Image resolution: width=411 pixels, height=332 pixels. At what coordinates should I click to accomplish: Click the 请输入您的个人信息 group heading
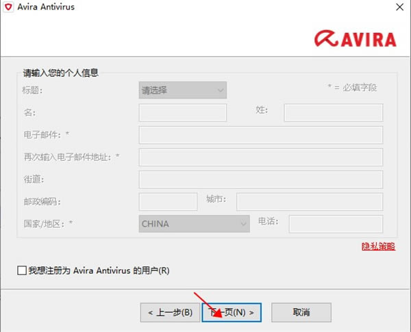click(x=60, y=73)
